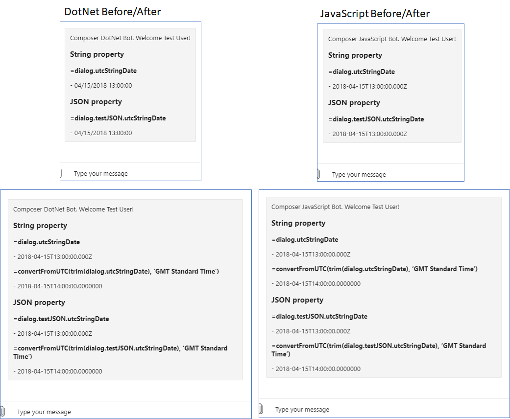Viewport: 510px width, 419px height.
Task: Click the JSON property heading in JavaScript Before
Action: tap(354, 103)
